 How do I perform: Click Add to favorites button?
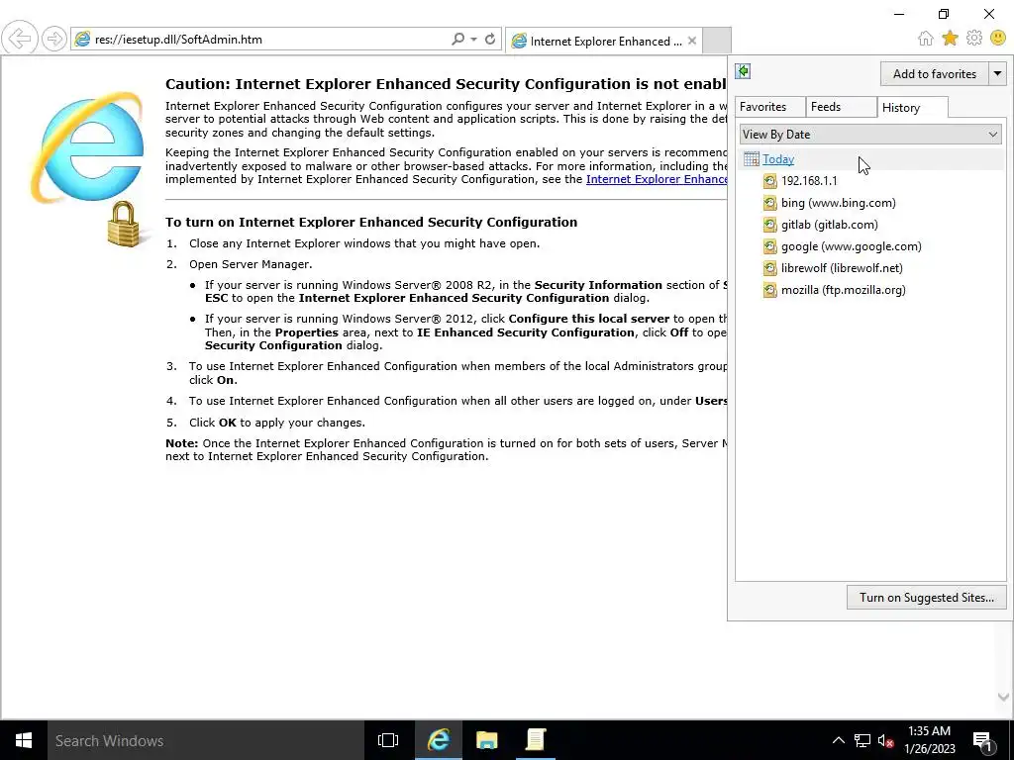tap(935, 73)
